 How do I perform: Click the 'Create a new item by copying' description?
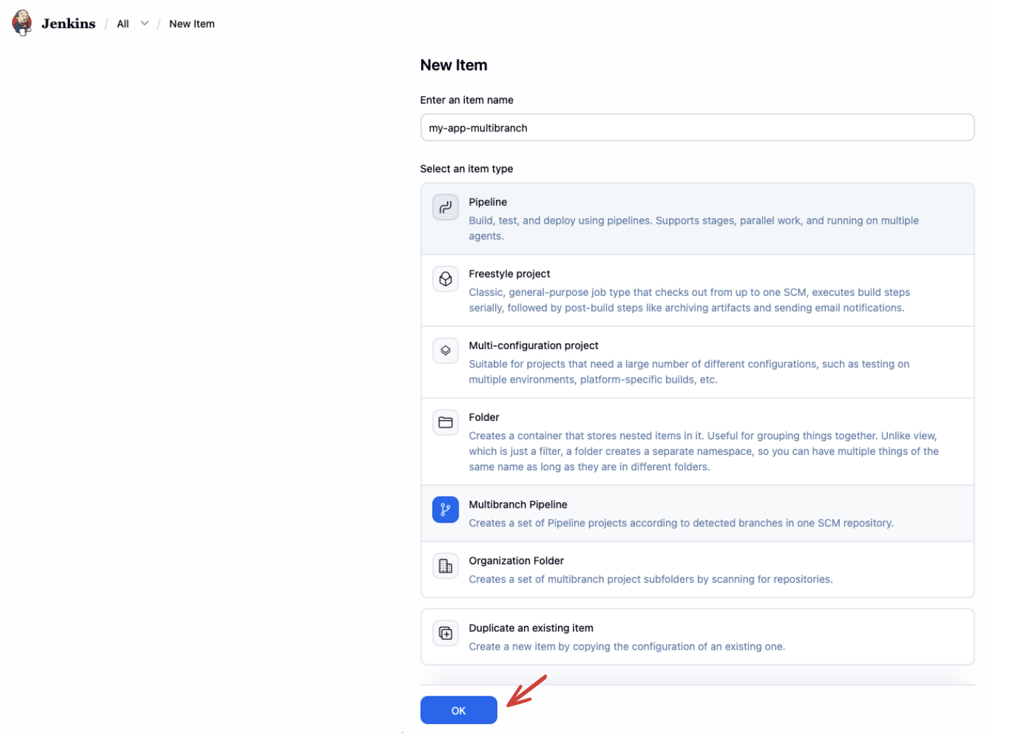click(x=627, y=647)
